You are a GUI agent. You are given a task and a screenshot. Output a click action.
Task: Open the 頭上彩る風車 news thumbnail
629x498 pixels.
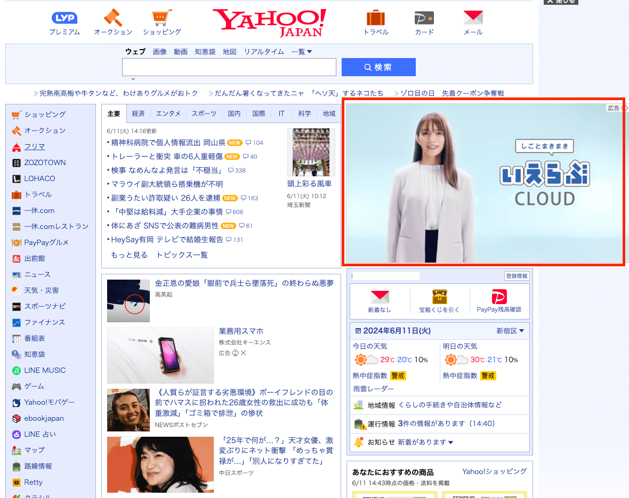pos(311,152)
